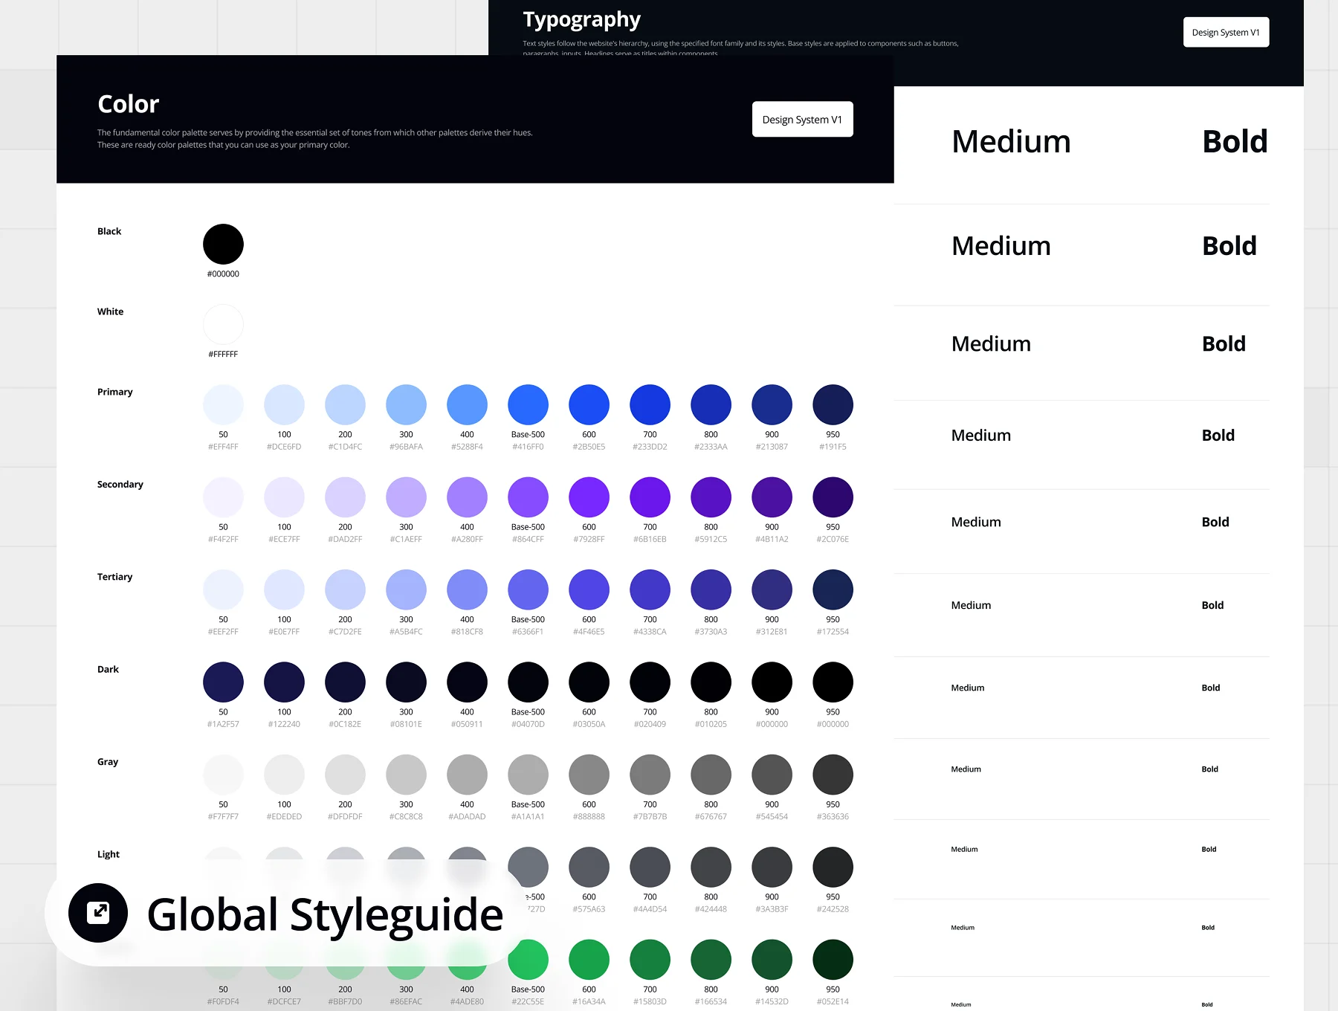Click the Black row label
The height and width of the screenshot is (1011, 1338).
click(109, 231)
